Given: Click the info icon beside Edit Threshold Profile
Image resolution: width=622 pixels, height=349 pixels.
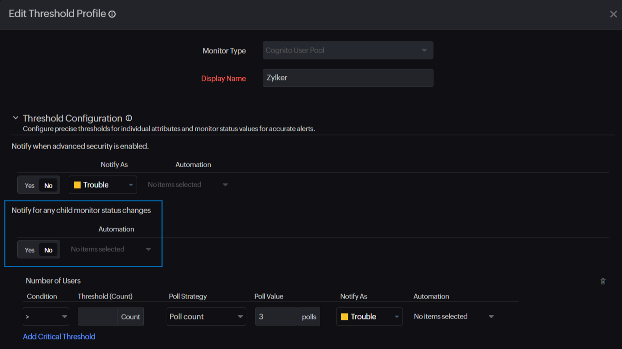Looking at the screenshot, I should click(112, 14).
